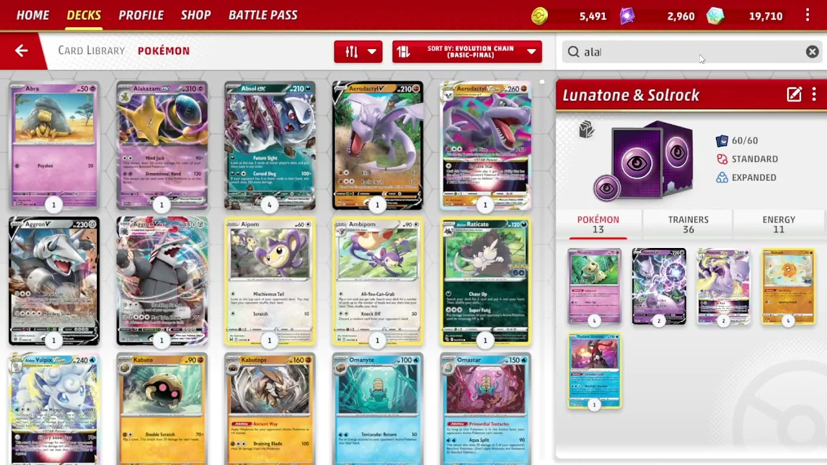
Task: Click the sort order icon
Action: click(404, 52)
